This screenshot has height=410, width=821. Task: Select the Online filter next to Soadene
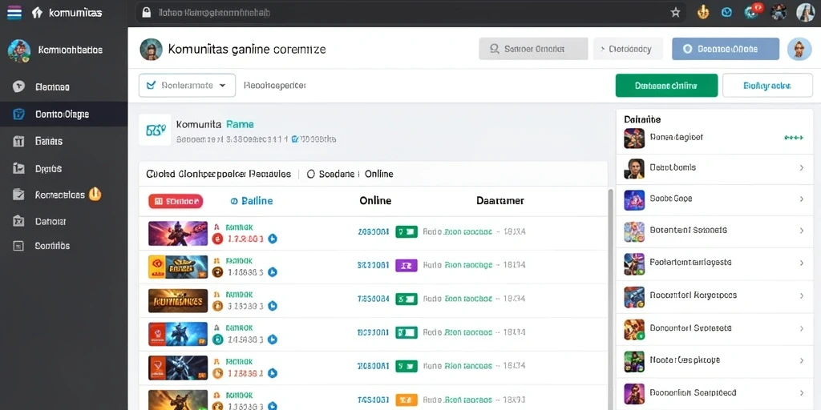[x=378, y=174]
